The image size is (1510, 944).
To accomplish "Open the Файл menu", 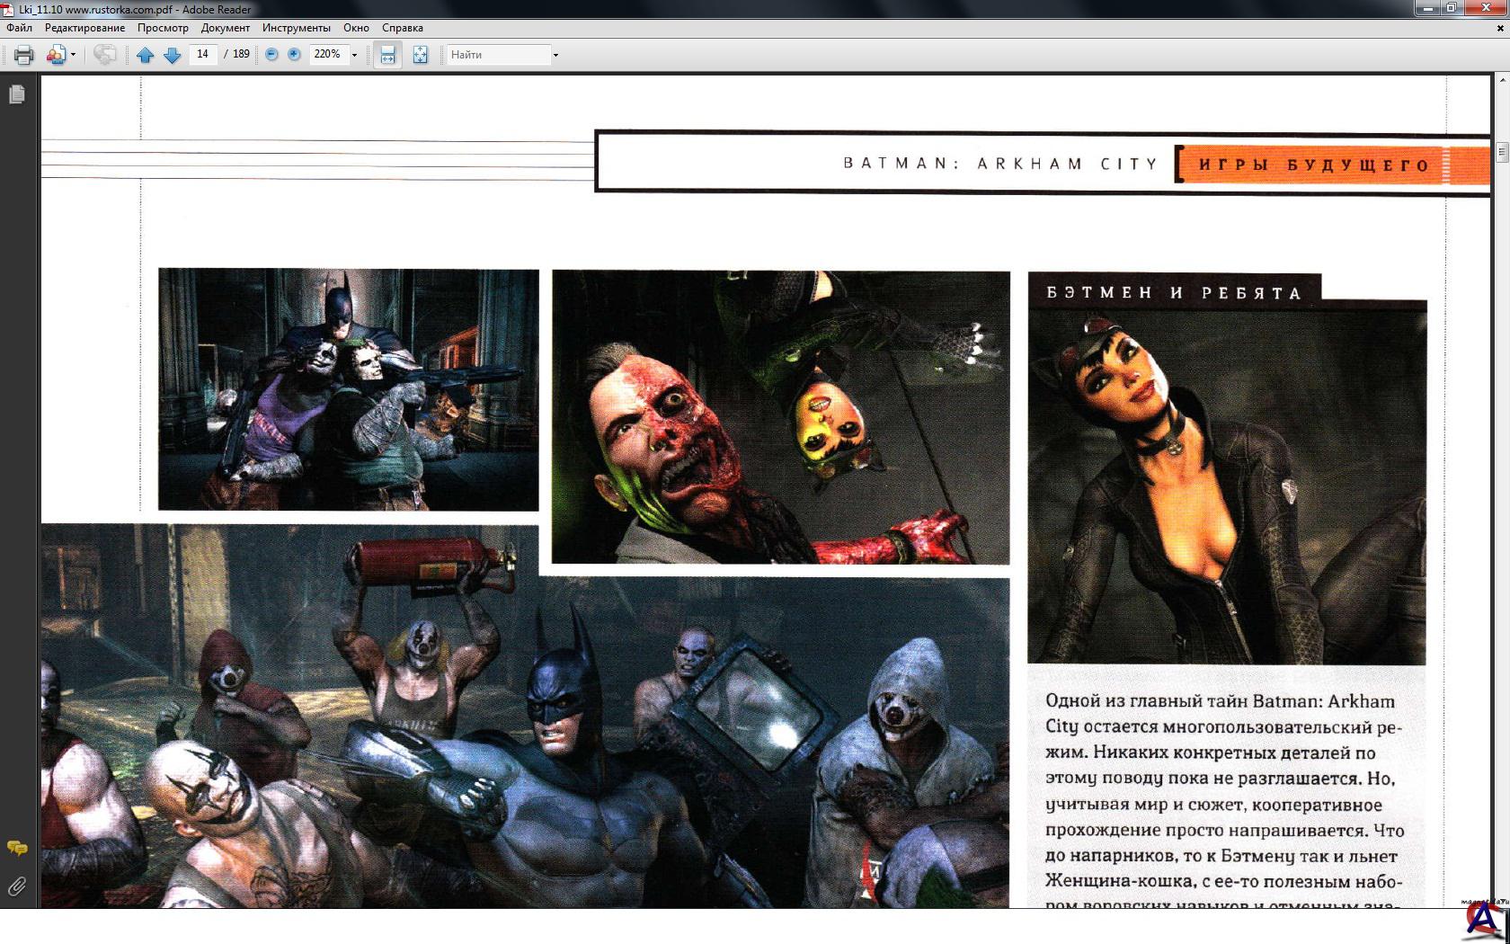I will 19,28.
